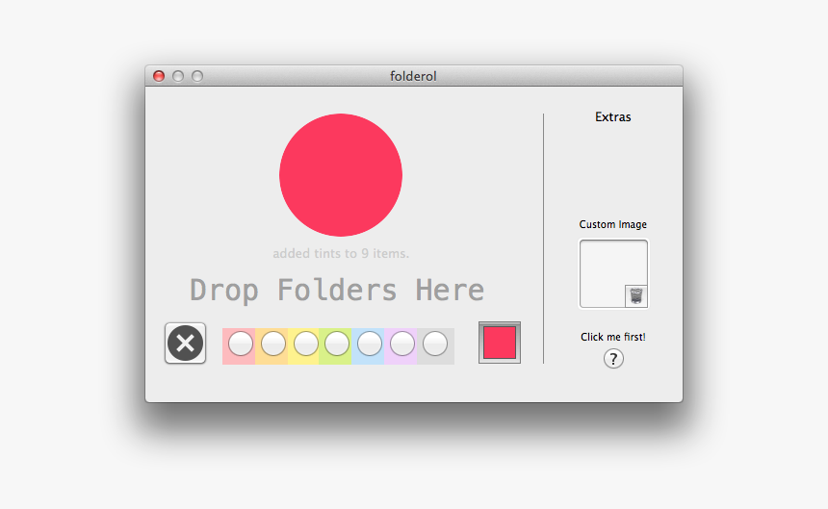Select the green tint radio button
The image size is (828, 509).
[337, 344]
